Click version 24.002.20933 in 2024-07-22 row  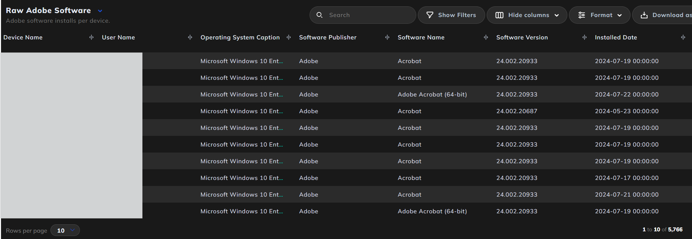tap(517, 94)
